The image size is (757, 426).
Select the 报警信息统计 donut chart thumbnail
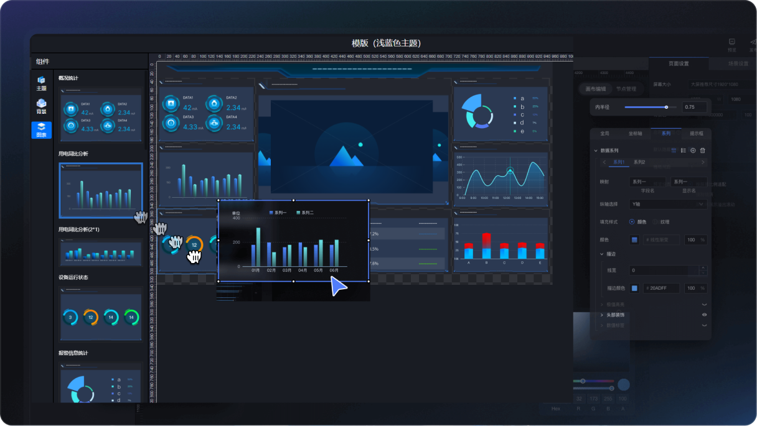pos(100,384)
